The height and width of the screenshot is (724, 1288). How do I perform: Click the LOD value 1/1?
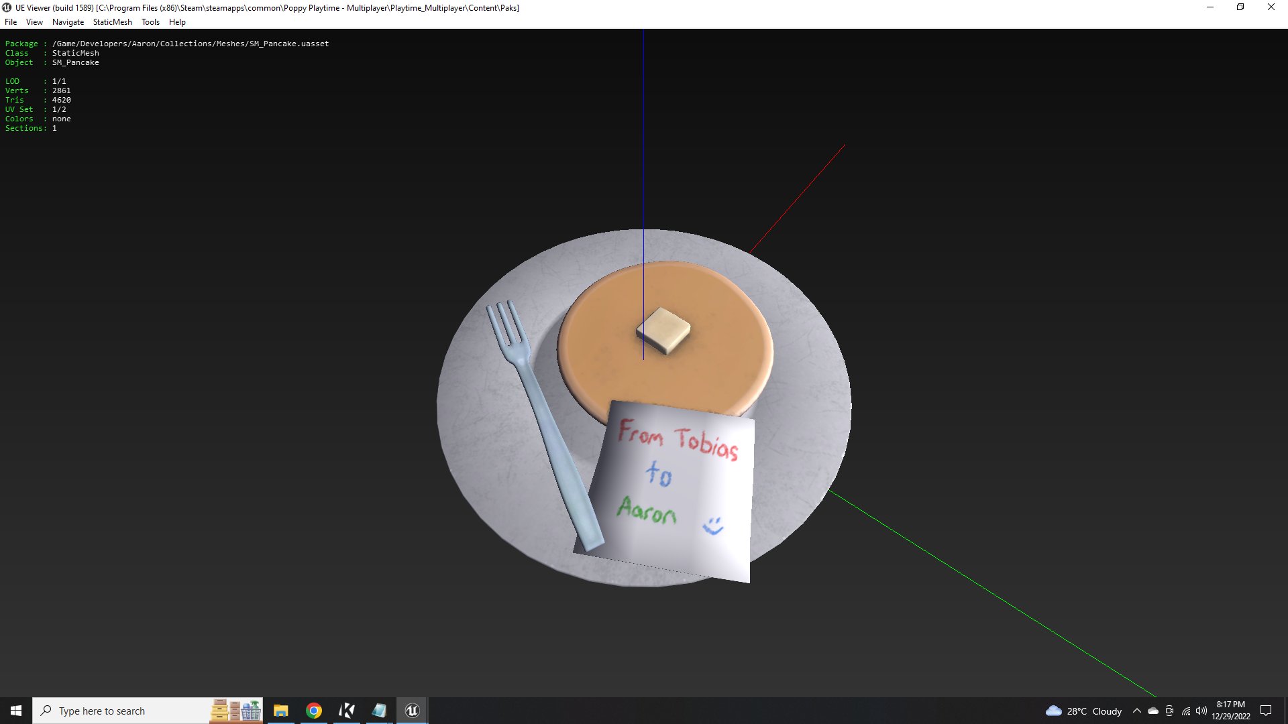pyautogui.click(x=59, y=81)
